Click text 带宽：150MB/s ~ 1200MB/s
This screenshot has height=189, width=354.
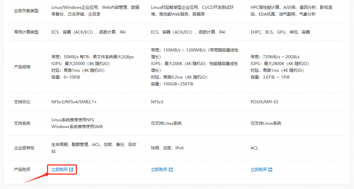pos(178,50)
